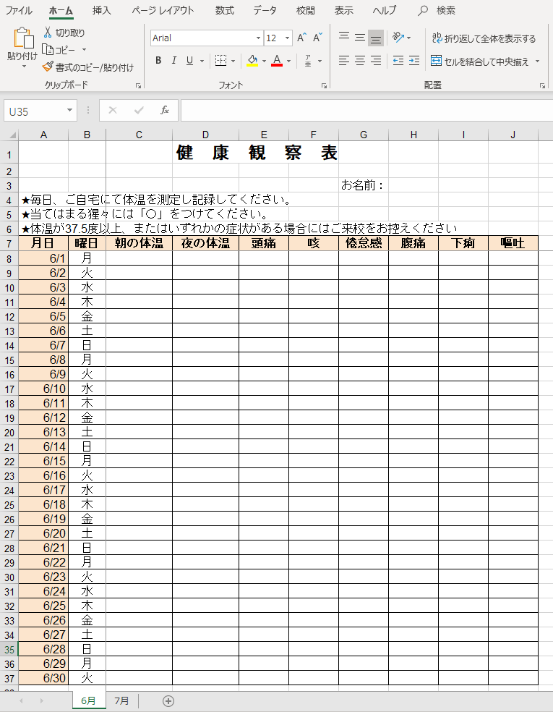Open the ヘルプ tab

click(385, 10)
